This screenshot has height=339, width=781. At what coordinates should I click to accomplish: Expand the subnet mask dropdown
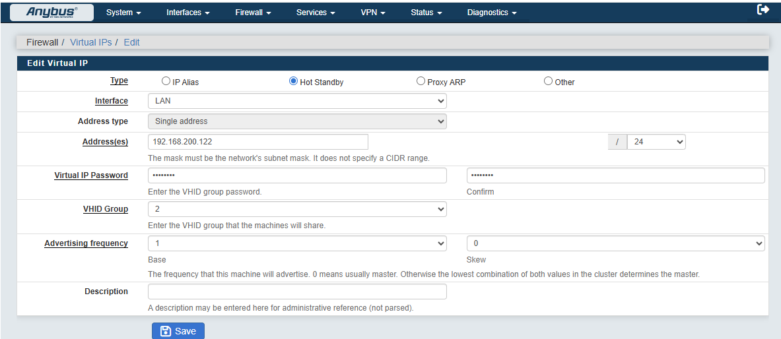[656, 142]
